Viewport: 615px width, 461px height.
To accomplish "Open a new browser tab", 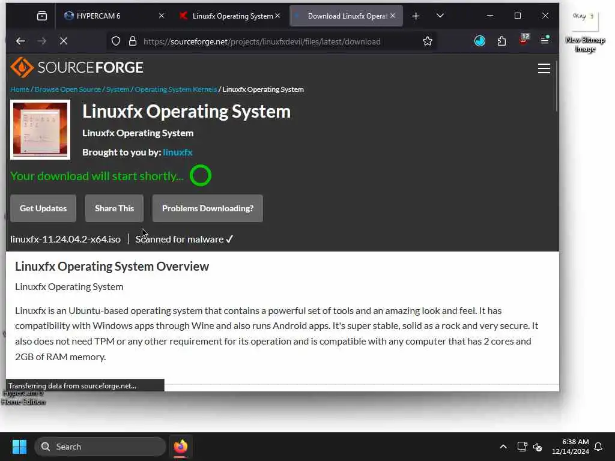I will (416, 16).
